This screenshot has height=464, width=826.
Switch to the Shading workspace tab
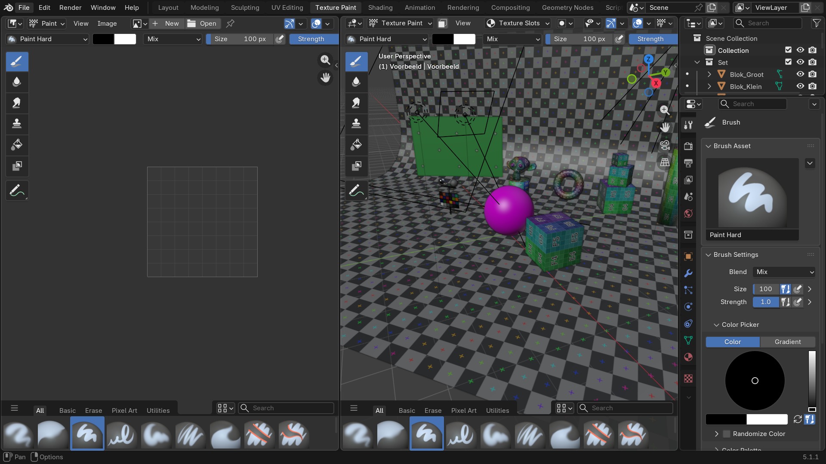click(x=380, y=8)
